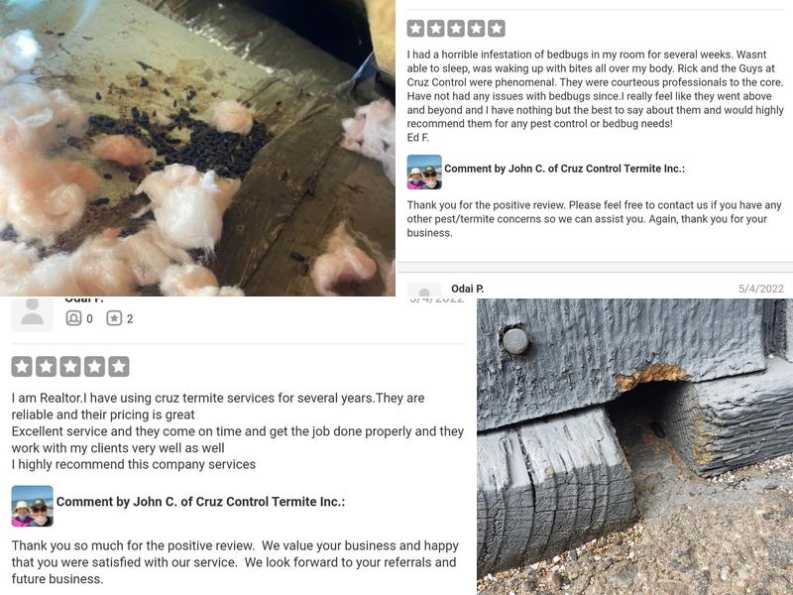Click the Odai P. reviewer name

pyautogui.click(x=467, y=289)
